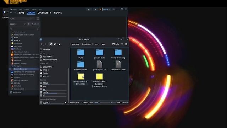This screenshot has width=227, height=128.
Task: Open Steam notifications bell
Action: click(95, 9)
